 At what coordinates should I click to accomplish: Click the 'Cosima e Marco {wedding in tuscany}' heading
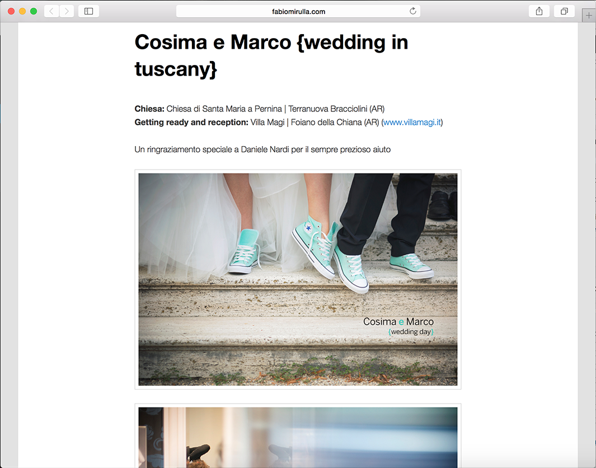point(271,55)
